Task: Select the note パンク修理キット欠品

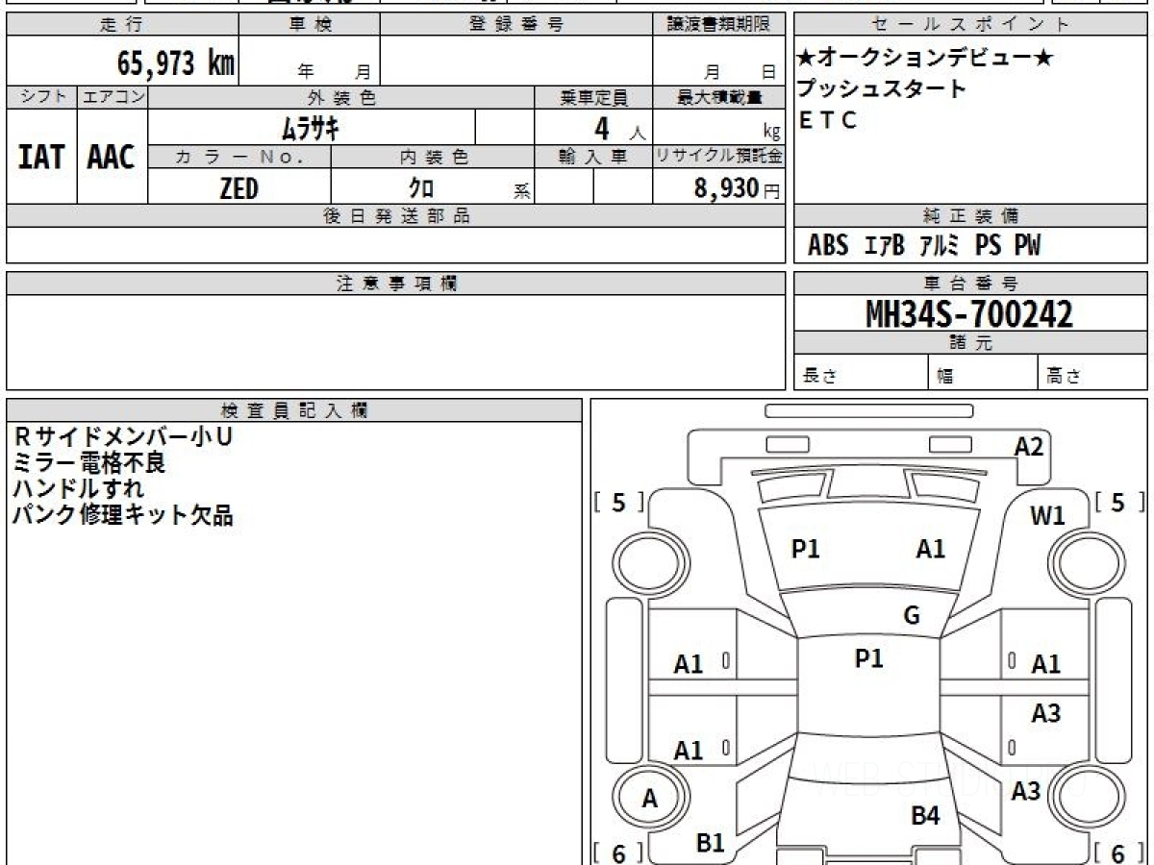Action: 123,514
